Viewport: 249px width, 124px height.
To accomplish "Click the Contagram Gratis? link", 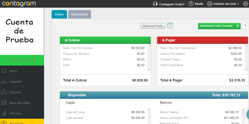I will (172, 4).
